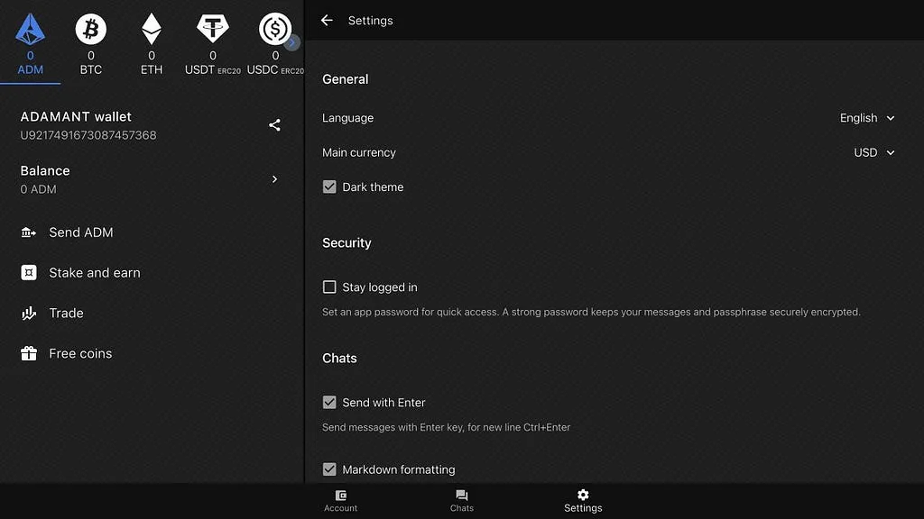This screenshot has width=924, height=519.
Task: Click the 0 ADM balance value
Action: (38, 189)
